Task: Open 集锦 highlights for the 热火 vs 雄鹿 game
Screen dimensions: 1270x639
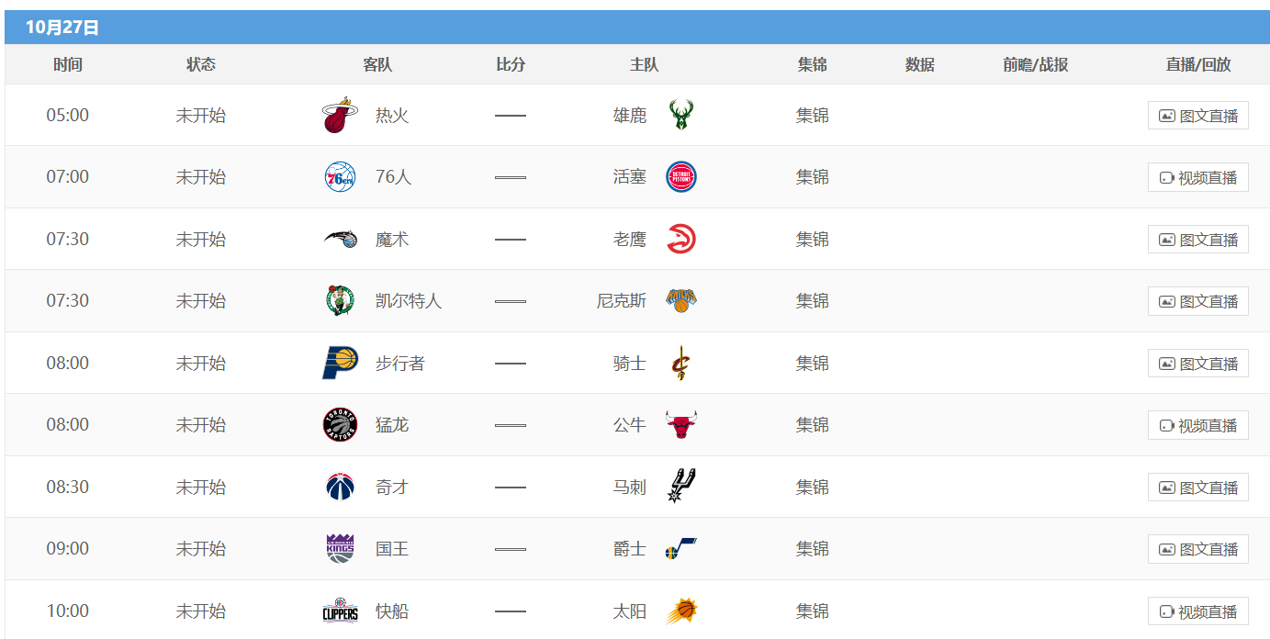Action: 812,115
